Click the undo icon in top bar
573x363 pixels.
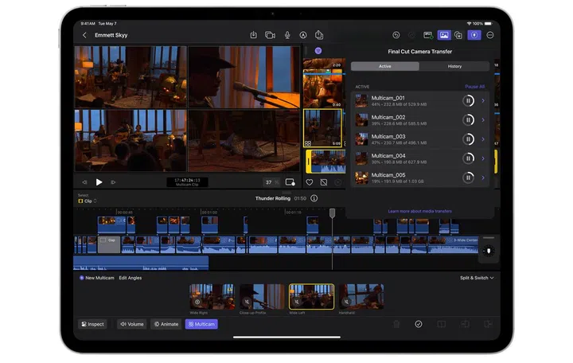396,35
